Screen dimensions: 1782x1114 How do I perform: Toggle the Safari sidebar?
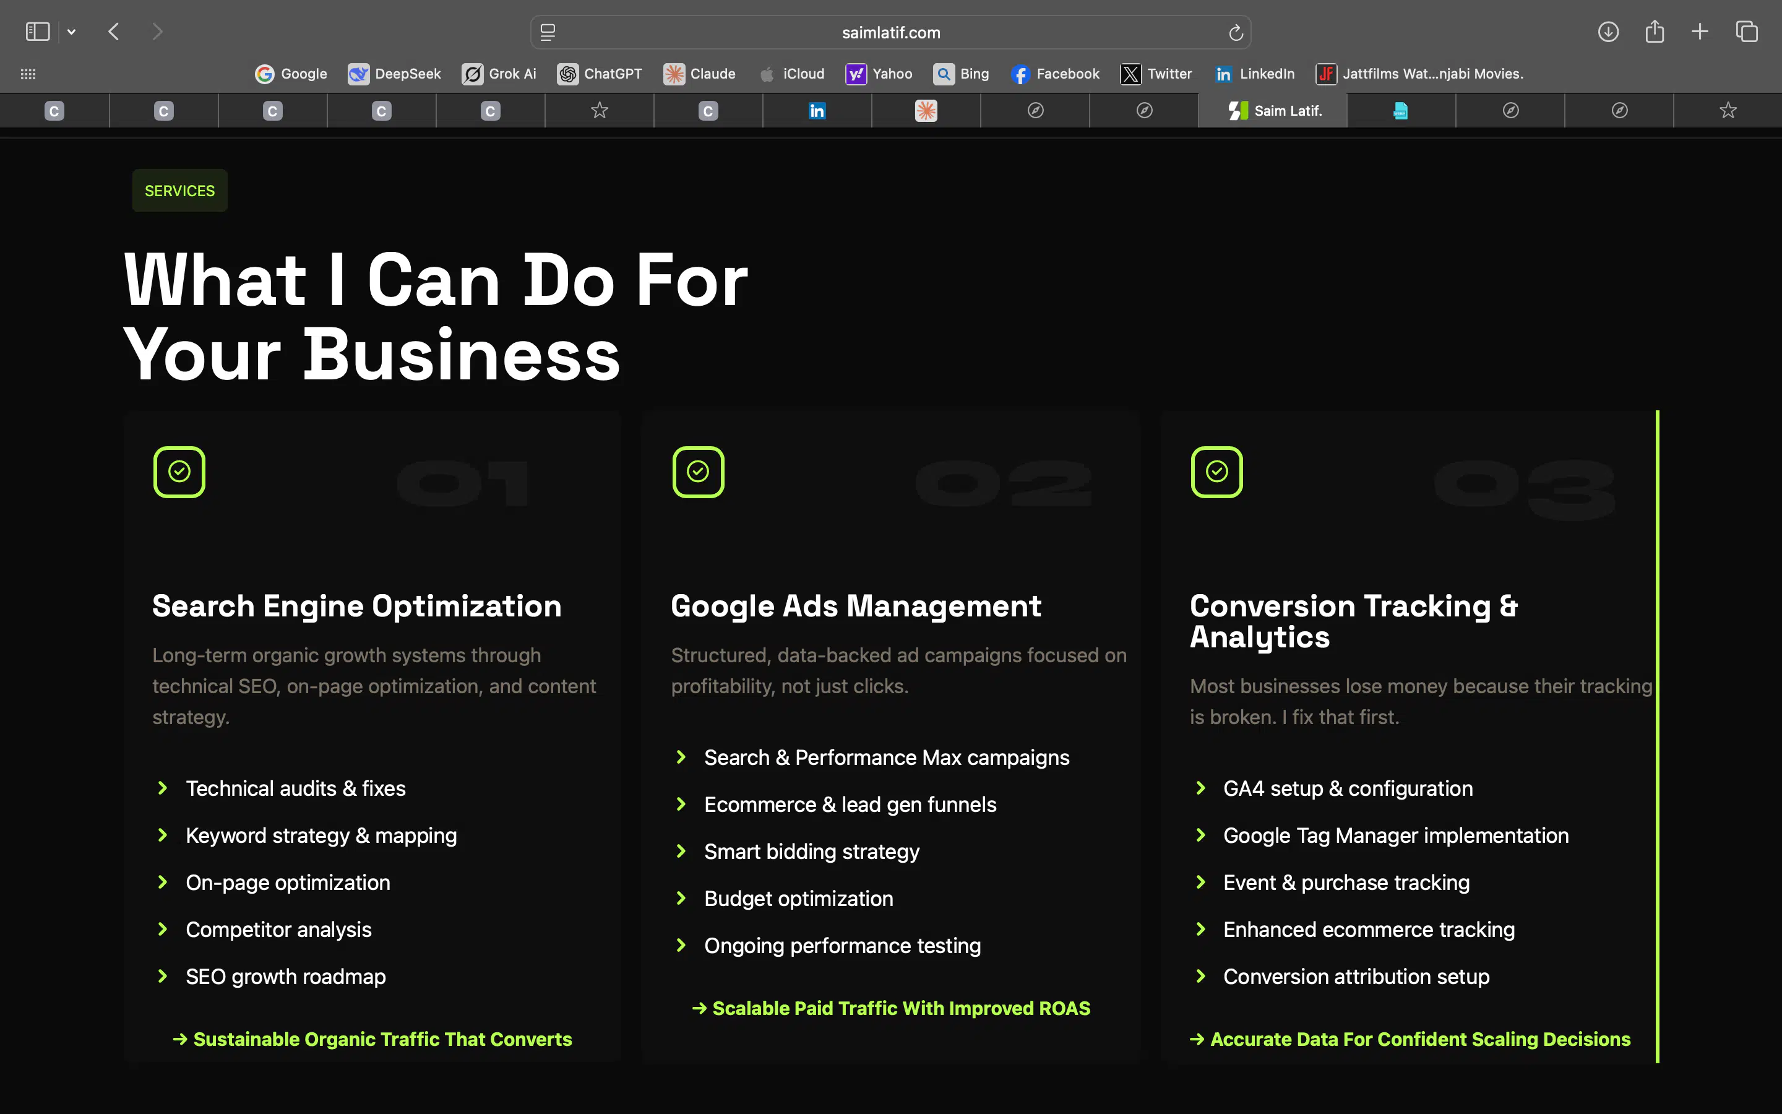(38, 32)
